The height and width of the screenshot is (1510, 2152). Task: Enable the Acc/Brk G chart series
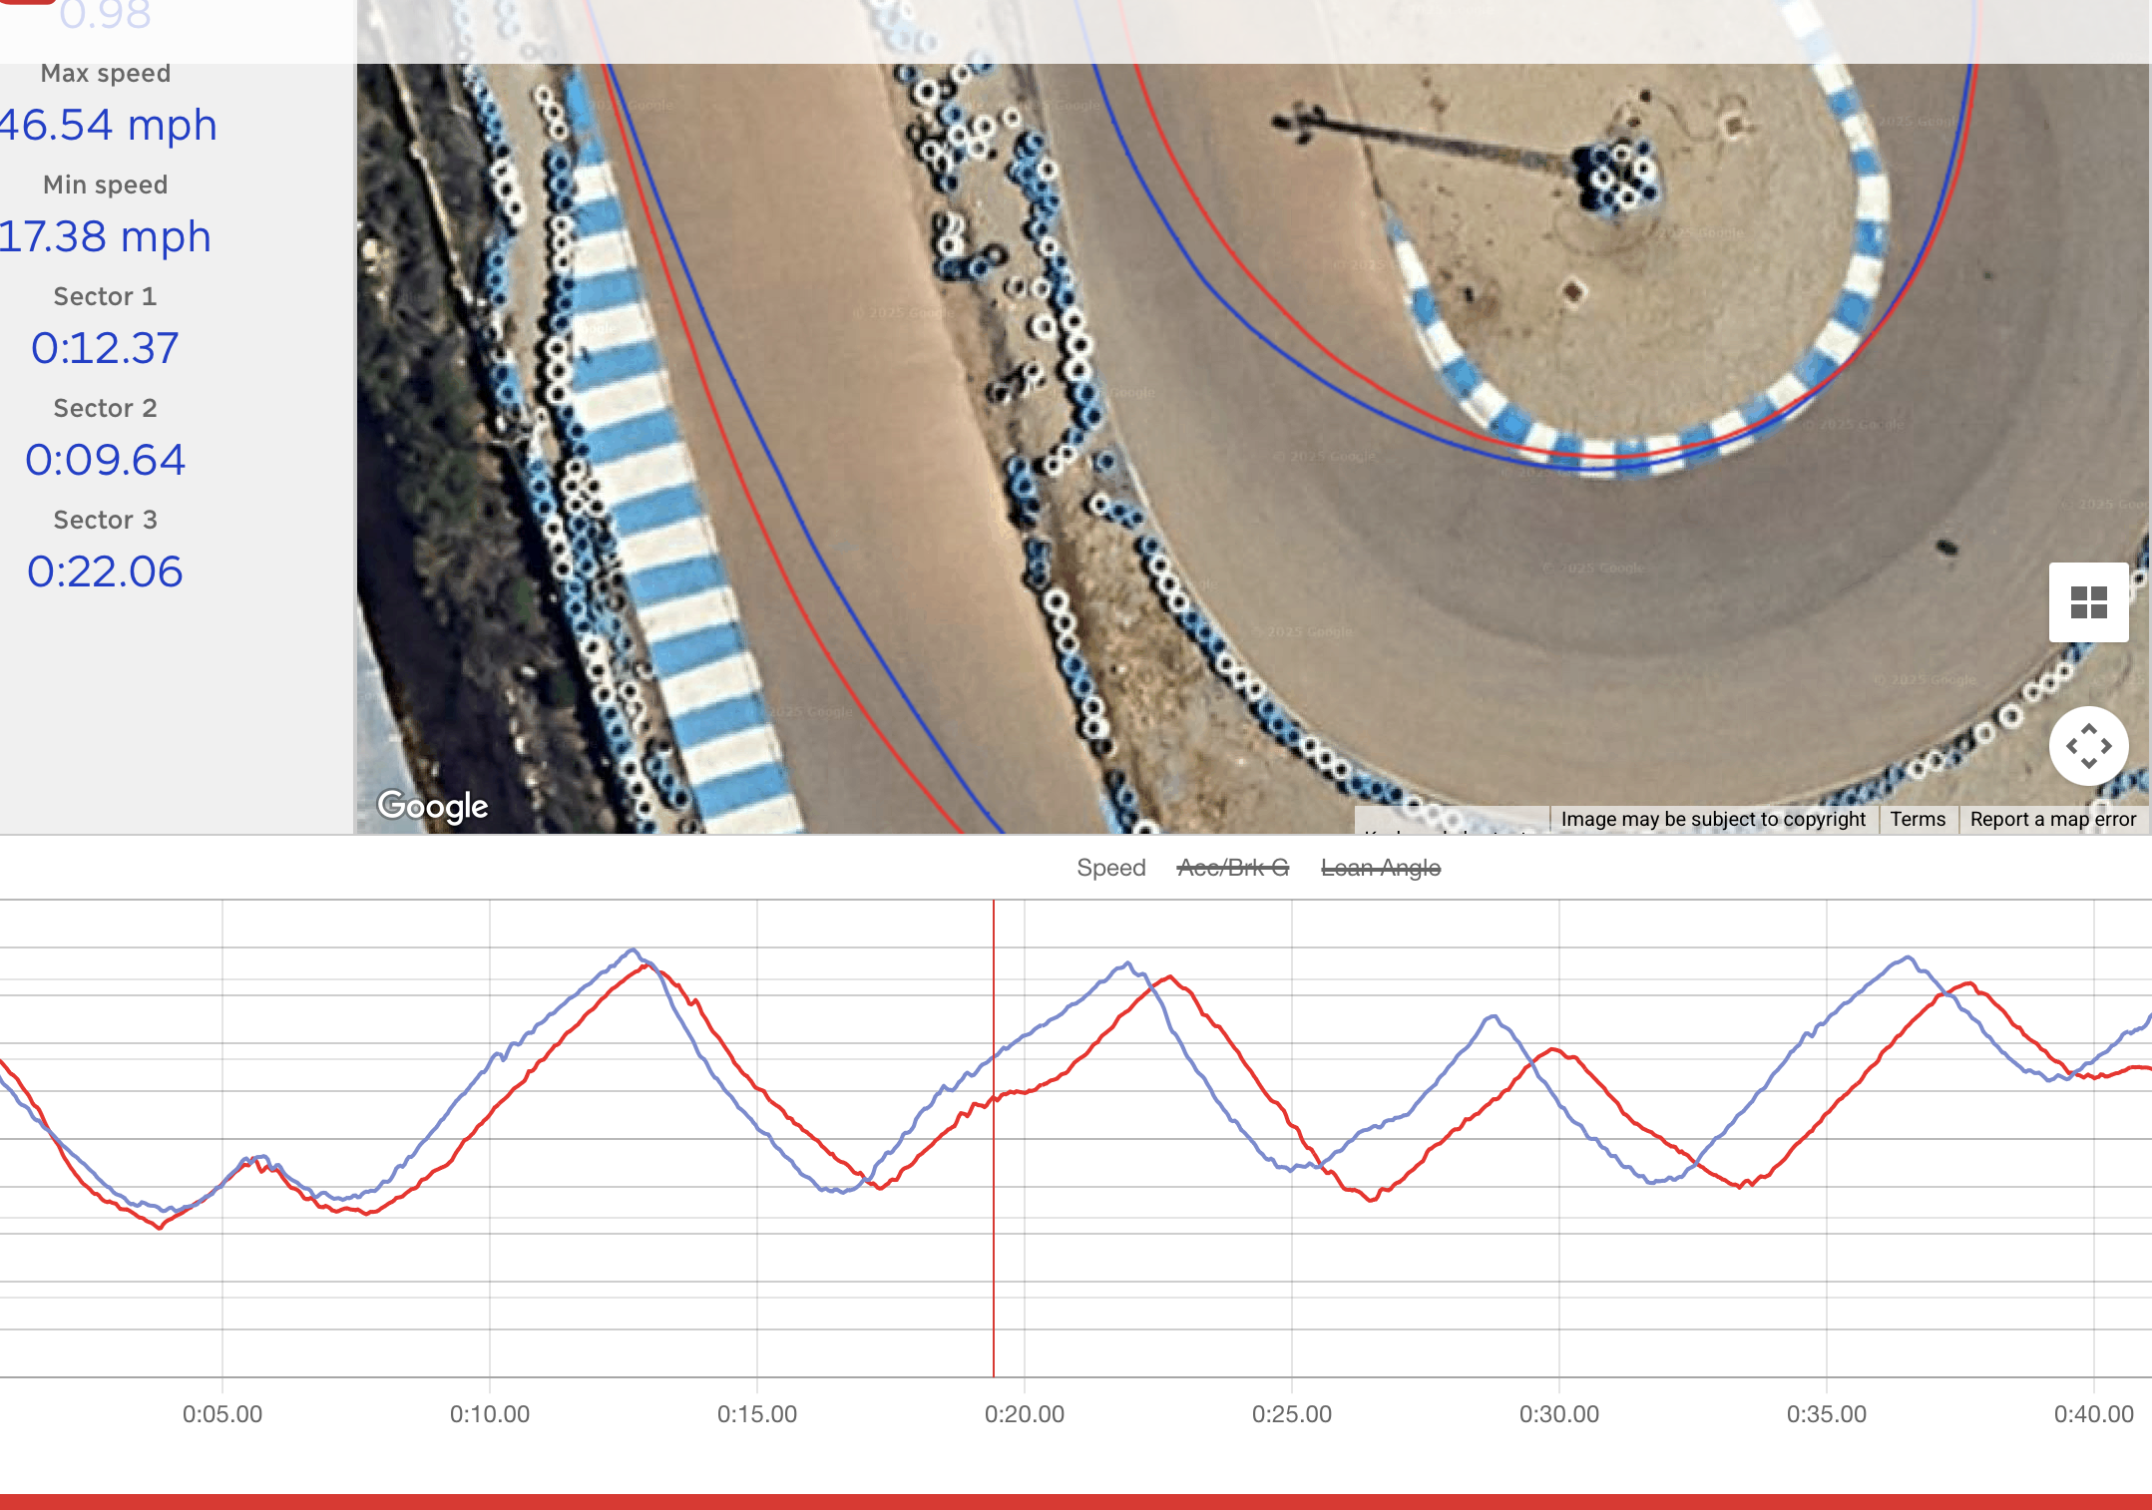1232,868
